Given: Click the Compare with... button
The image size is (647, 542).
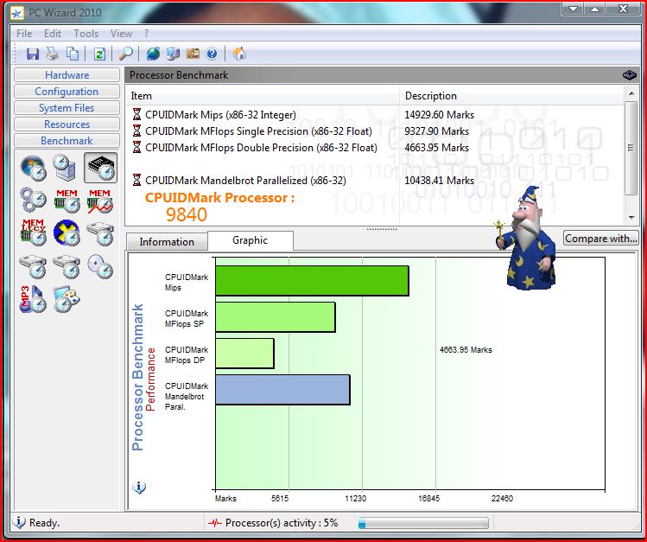Looking at the screenshot, I should pyautogui.click(x=601, y=239).
